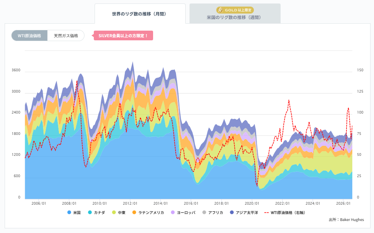This screenshot has width=374, height=233.
Task: Click the 2020/01 x-axis label
Action: coord(252,204)
